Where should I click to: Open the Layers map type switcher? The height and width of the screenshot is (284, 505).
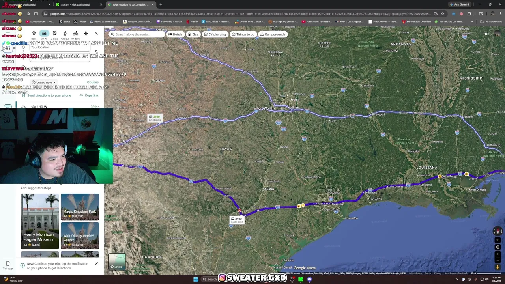(117, 262)
